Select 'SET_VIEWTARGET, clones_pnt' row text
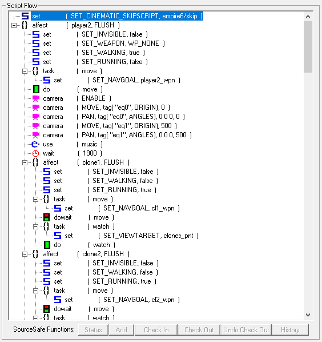 coord(131,236)
